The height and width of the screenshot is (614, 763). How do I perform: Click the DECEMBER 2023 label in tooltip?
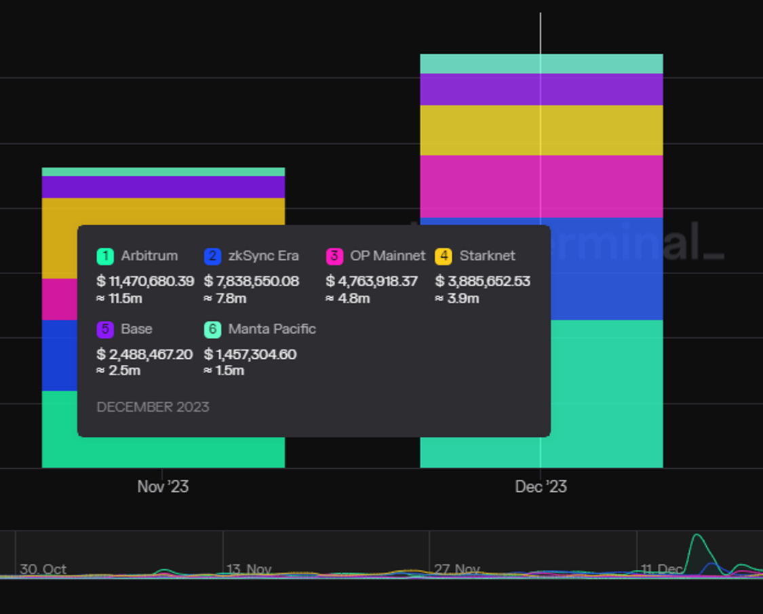click(x=153, y=407)
